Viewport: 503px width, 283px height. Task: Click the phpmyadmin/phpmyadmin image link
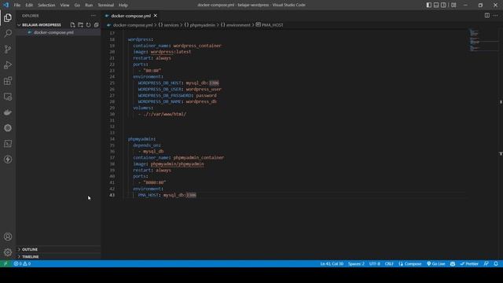177,164
